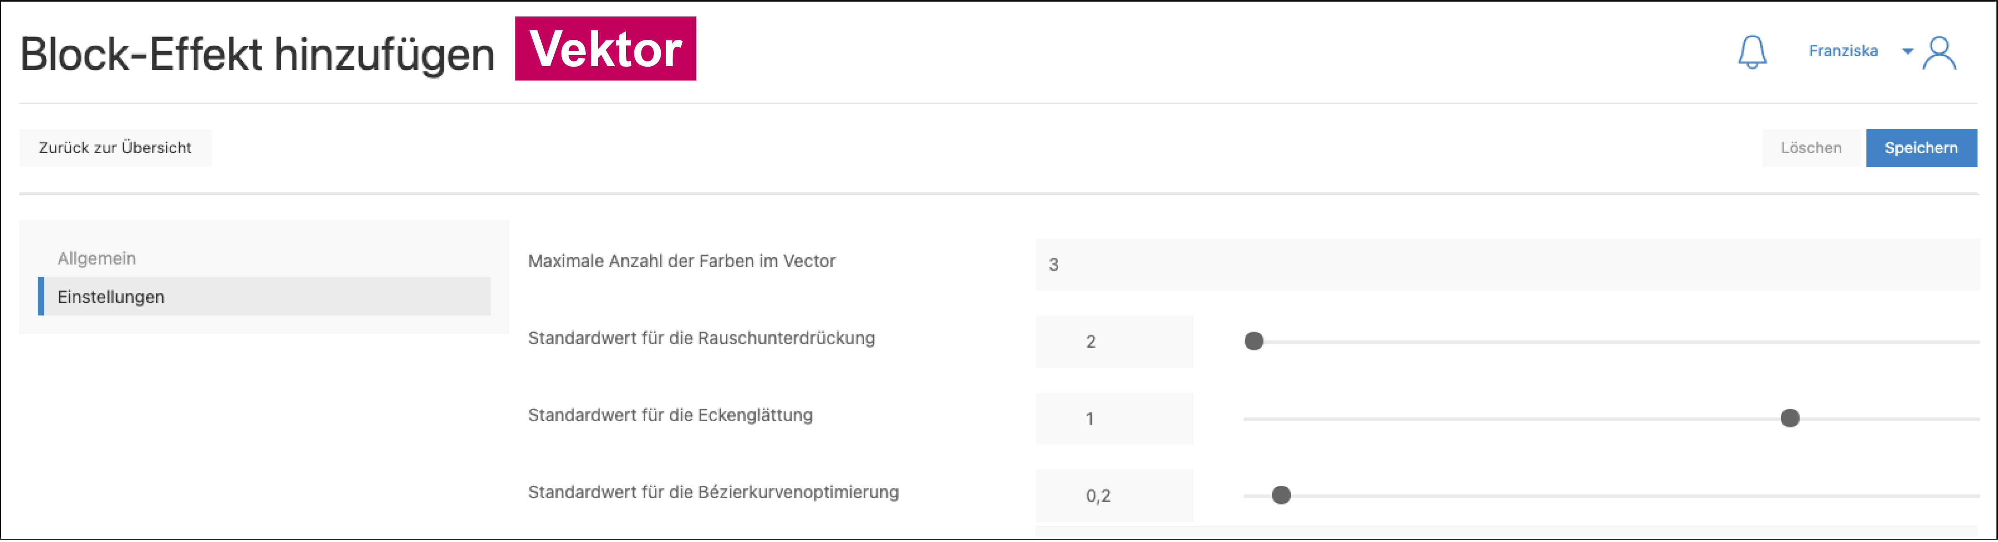Image resolution: width=1998 pixels, height=542 pixels.
Task: Go back via Zurück zur Übersicht
Action: pos(115,148)
